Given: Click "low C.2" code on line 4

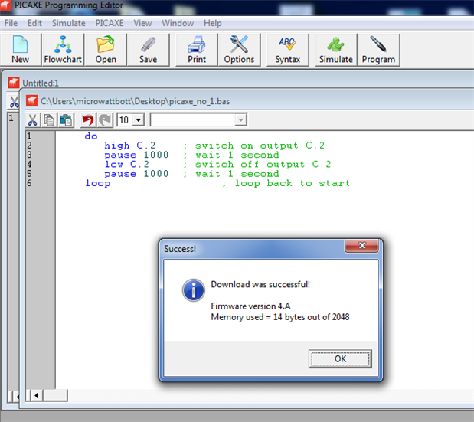Looking at the screenshot, I should (x=126, y=165).
